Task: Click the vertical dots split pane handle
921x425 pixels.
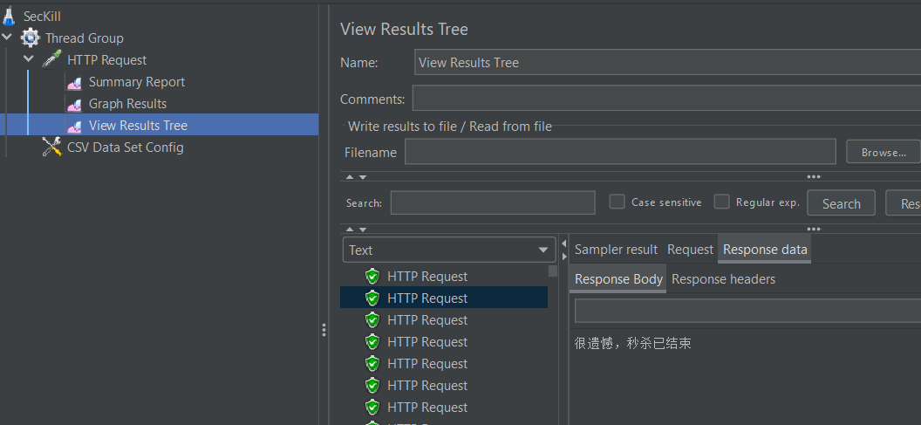Action: [x=324, y=330]
